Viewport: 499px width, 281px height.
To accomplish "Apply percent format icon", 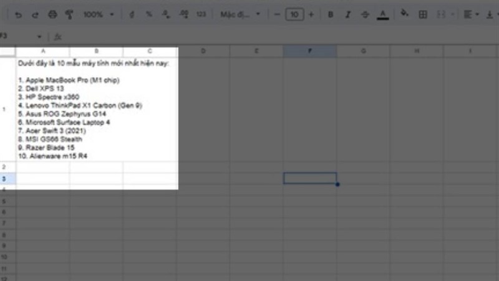I will pos(148,14).
